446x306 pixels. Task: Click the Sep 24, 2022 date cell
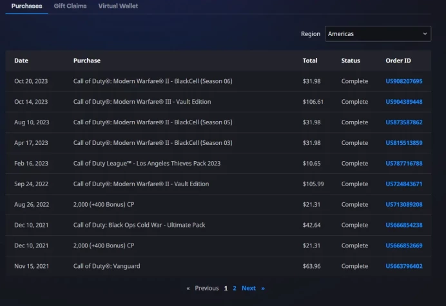pyautogui.click(x=32, y=184)
